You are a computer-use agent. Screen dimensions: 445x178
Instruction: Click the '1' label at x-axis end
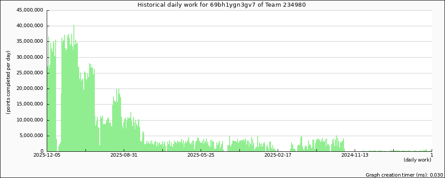click(x=432, y=155)
